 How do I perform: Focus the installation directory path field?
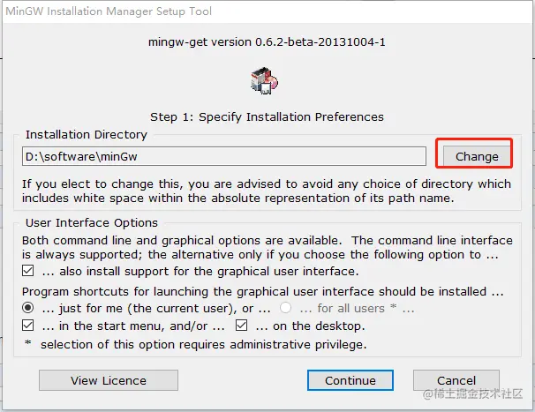[x=224, y=156]
